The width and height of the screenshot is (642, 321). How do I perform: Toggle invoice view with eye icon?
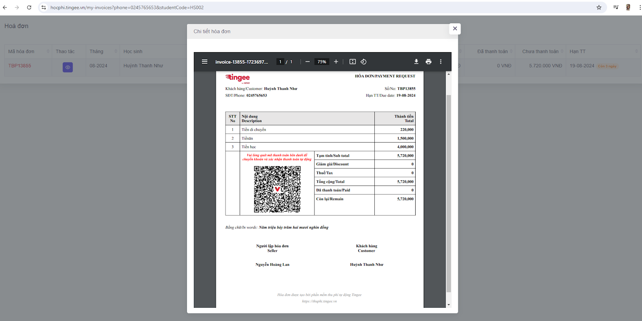[68, 67]
